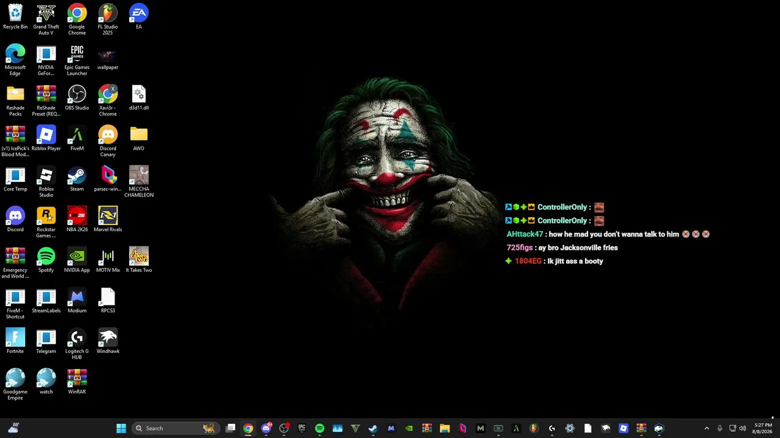This screenshot has width=780, height=438.
Task: Expand the system tray hidden icons chevron
Action: click(x=706, y=428)
